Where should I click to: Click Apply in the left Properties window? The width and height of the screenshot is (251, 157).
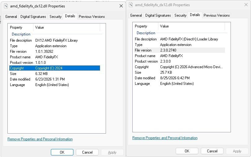coord(112,152)
